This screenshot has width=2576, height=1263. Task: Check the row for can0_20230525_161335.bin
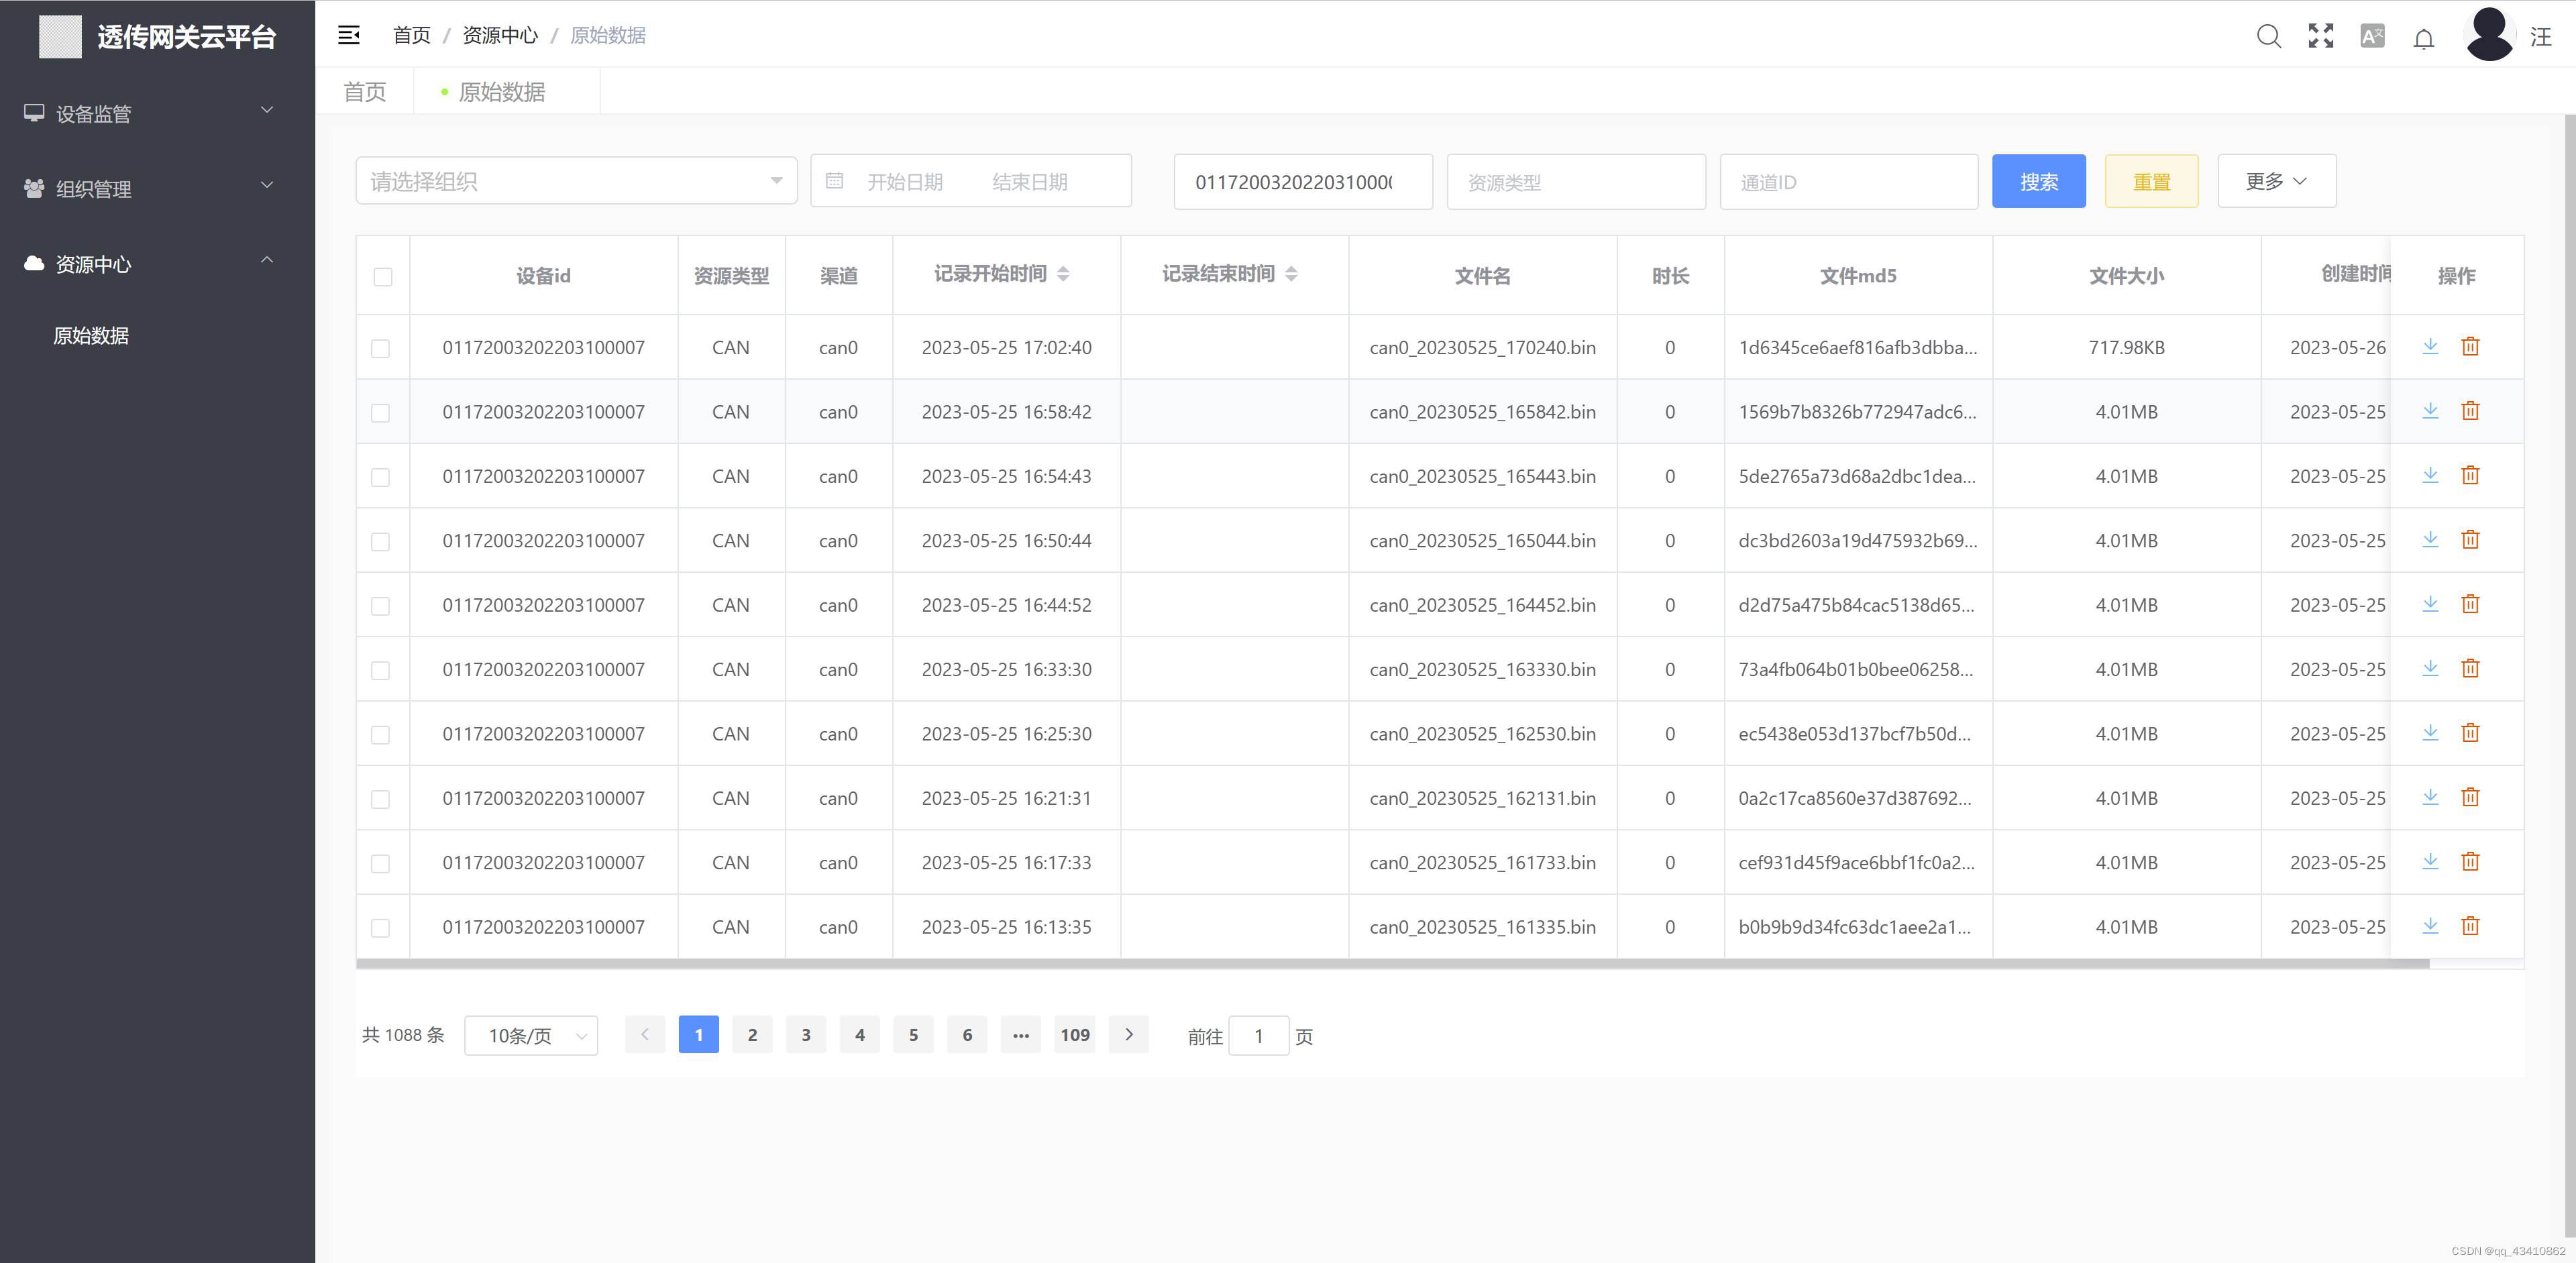coord(380,928)
